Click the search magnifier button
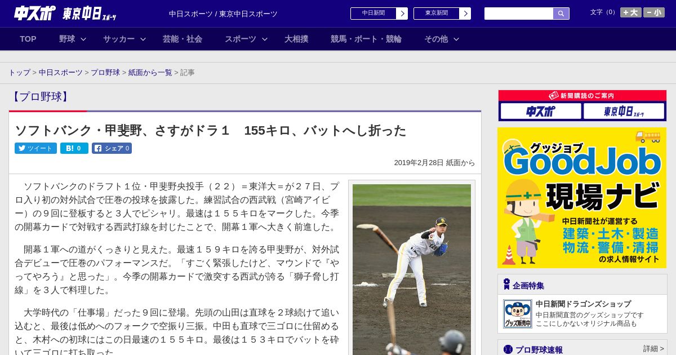 [561, 14]
